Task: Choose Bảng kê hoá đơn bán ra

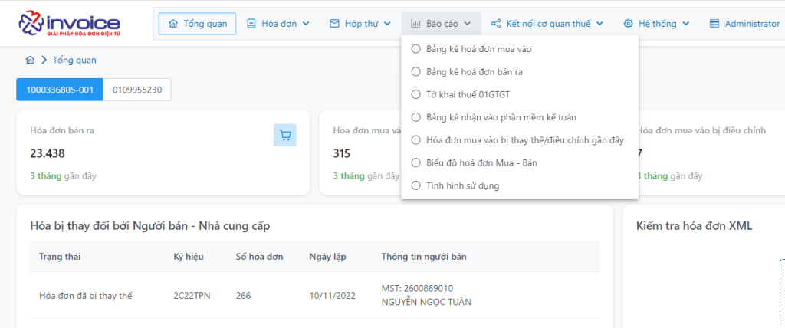Action: pos(475,72)
